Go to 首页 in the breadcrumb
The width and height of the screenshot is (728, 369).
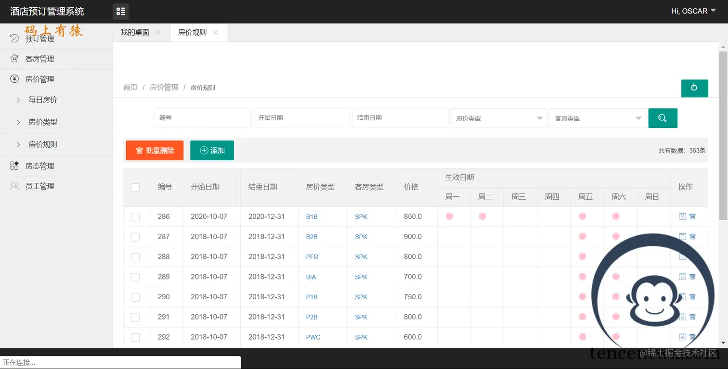point(130,87)
